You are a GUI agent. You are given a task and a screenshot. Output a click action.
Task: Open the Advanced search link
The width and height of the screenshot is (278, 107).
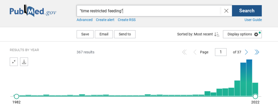85,20
